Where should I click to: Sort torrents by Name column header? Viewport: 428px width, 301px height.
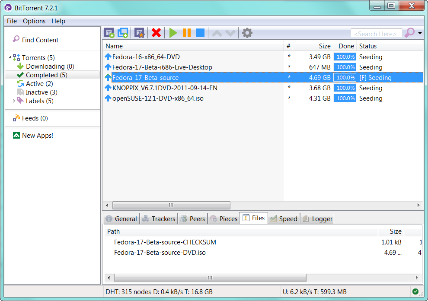click(x=193, y=46)
